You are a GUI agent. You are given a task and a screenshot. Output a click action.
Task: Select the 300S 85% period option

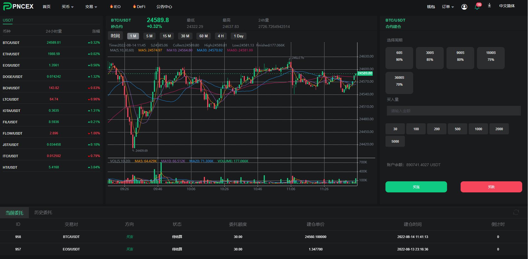click(x=430, y=58)
